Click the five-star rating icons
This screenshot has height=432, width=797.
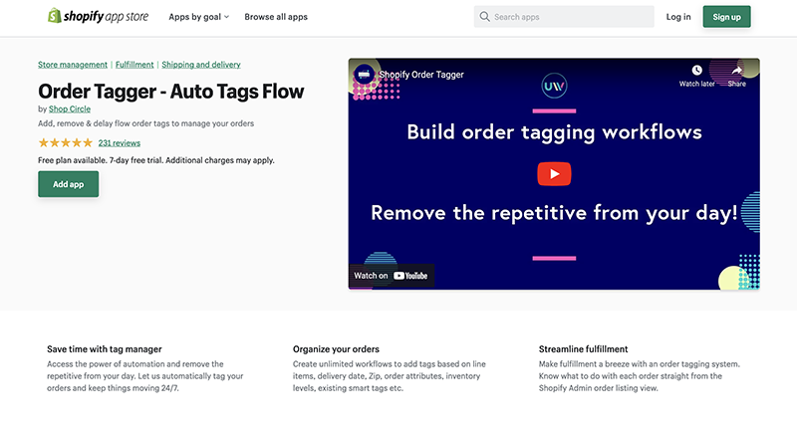point(65,143)
